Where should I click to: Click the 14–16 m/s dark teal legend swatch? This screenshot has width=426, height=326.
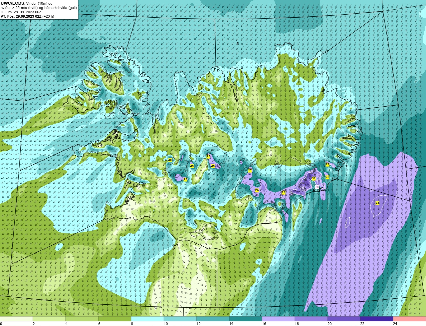pos(246,319)
